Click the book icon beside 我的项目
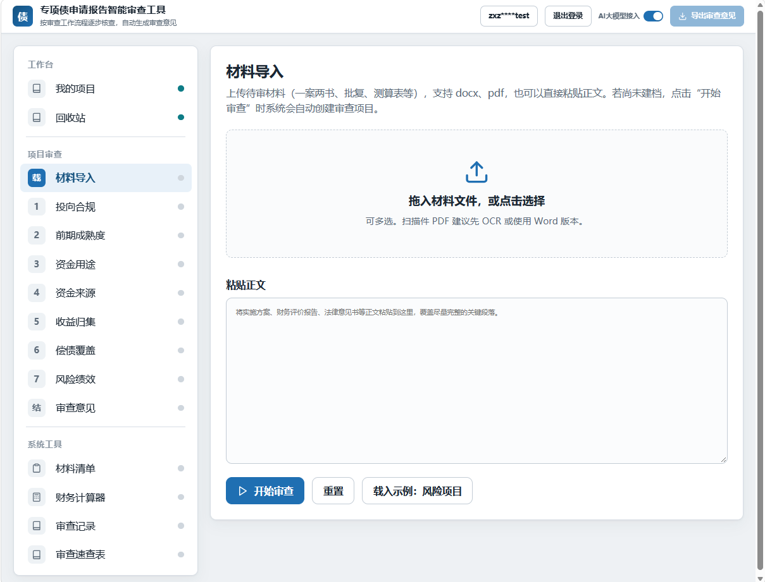Image resolution: width=765 pixels, height=582 pixels. [37, 89]
